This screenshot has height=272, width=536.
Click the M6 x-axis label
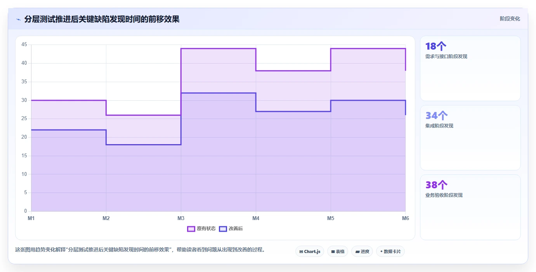click(406, 218)
